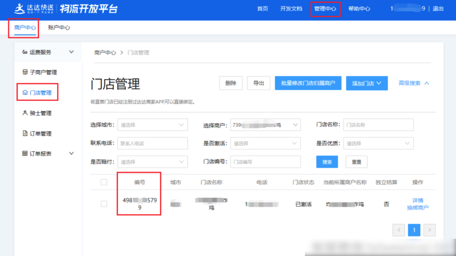The image size is (456, 256).
Task: Click the 门店编号 input field
Action: (265, 161)
